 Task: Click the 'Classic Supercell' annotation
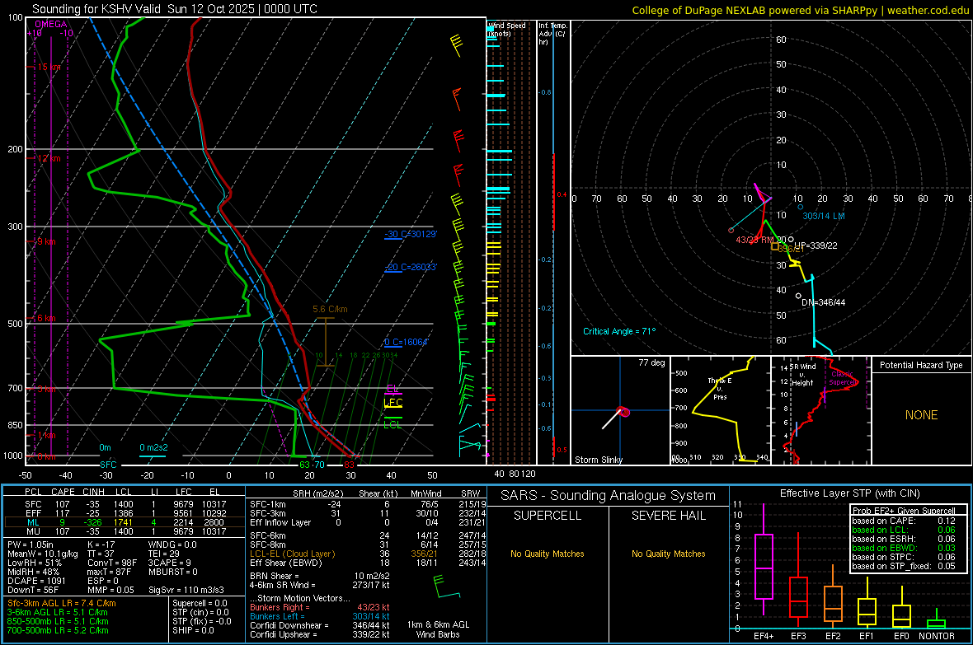click(843, 378)
